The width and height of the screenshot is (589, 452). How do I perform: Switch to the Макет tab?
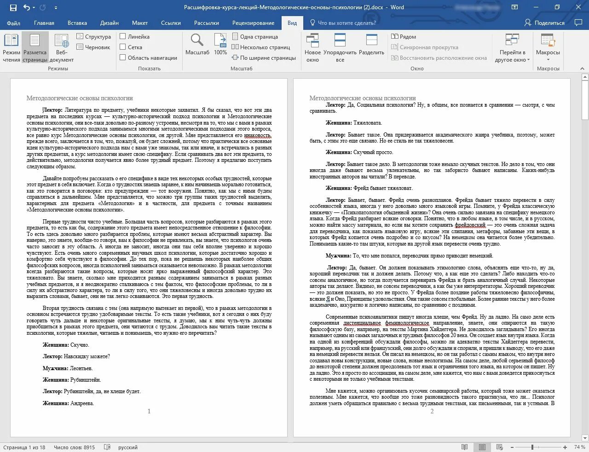pos(140,23)
